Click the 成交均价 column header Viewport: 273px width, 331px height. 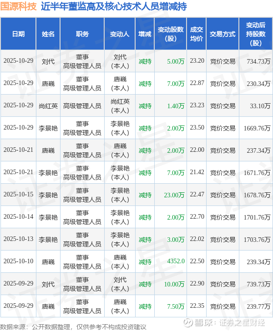coord(197,34)
